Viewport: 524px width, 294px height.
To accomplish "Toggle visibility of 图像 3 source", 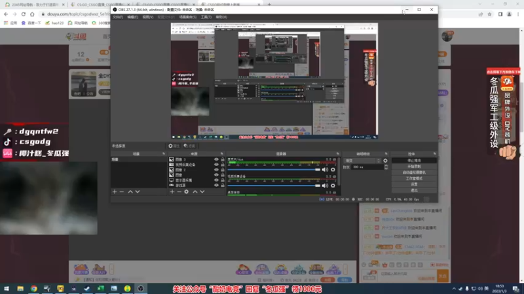I will (x=216, y=159).
